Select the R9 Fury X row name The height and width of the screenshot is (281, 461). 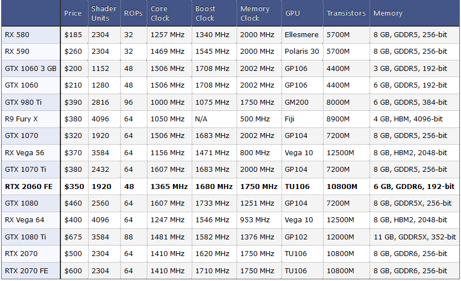(x=21, y=119)
